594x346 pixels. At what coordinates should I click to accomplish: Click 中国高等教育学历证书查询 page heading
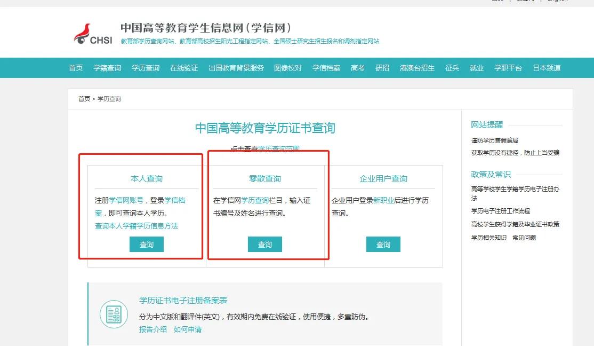pyautogui.click(x=265, y=128)
